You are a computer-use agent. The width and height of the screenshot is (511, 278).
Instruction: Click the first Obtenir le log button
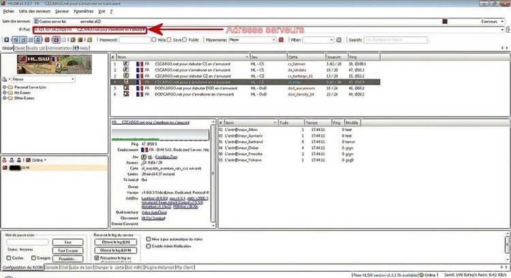pyautogui.click(x=116, y=242)
